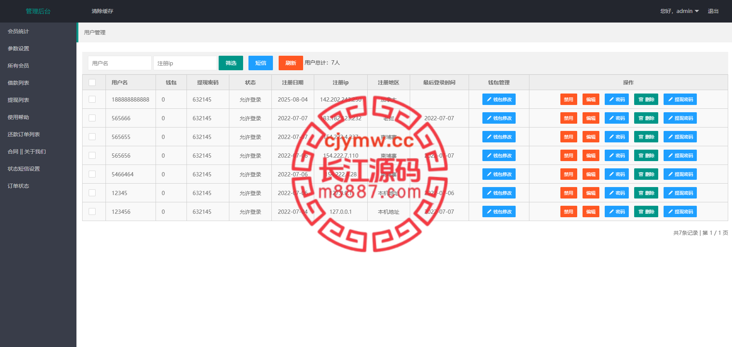Open 参数设置 in the sidebar

(38, 48)
